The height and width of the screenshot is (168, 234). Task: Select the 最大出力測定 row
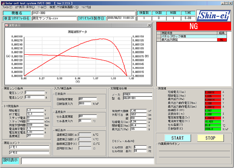click(192, 40)
